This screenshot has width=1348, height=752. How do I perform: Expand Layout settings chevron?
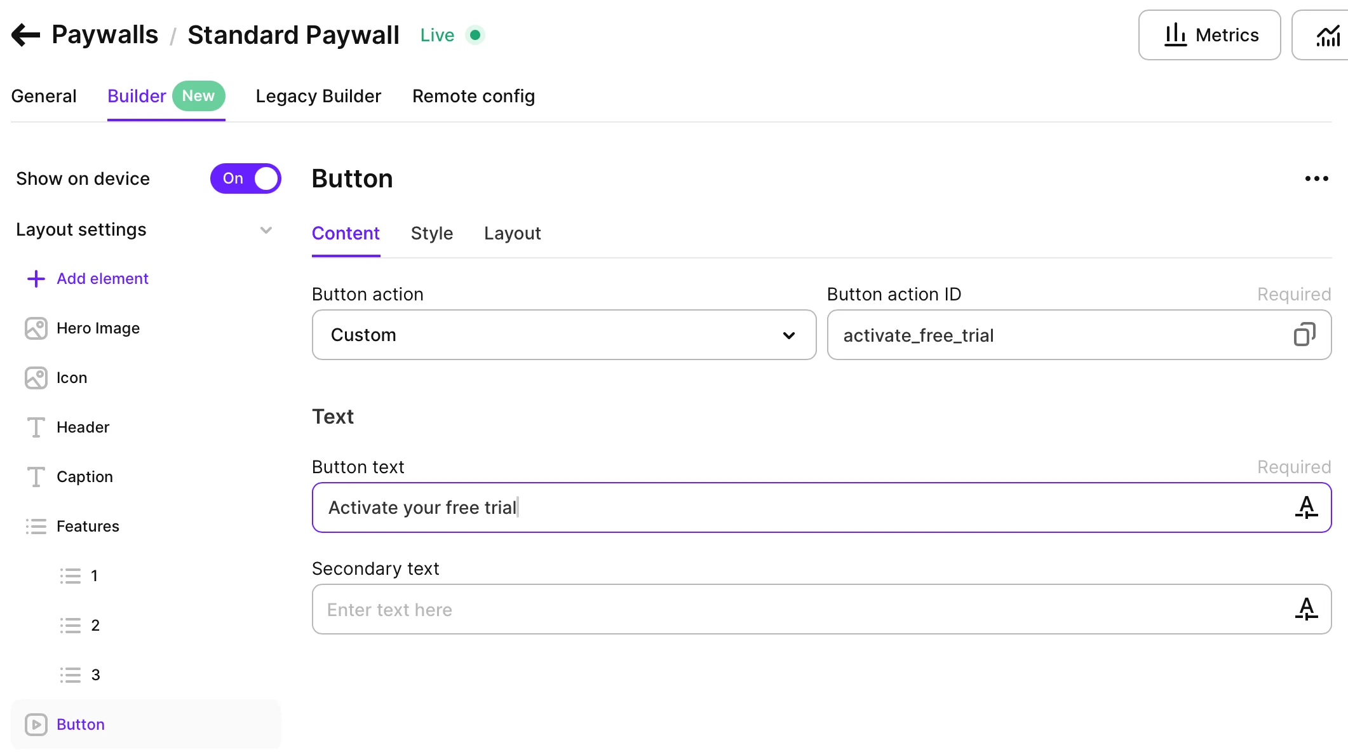266,230
